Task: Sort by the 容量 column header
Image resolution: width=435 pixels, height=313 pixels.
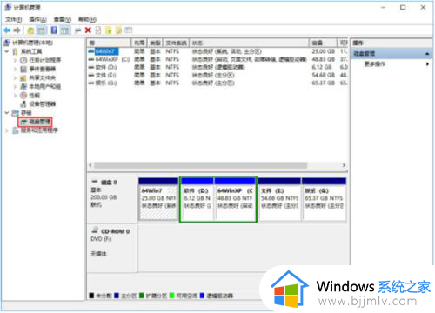Action: [323, 43]
